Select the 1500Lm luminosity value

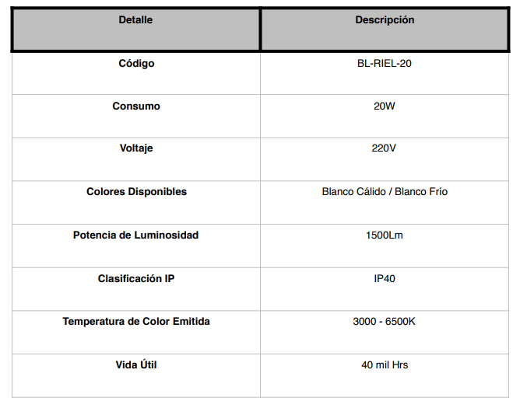pos(384,235)
